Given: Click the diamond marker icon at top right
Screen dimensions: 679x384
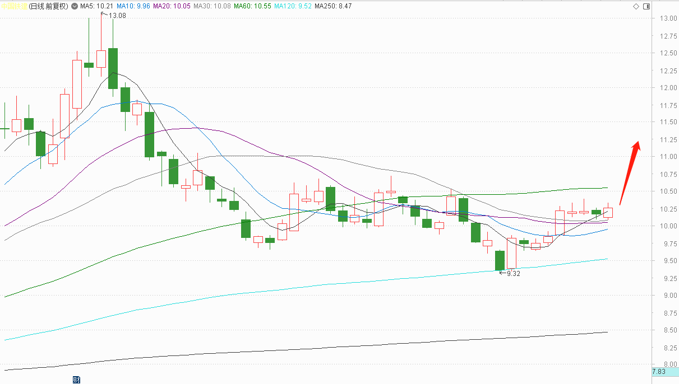Looking at the screenshot, I should (x=636, y=6).
